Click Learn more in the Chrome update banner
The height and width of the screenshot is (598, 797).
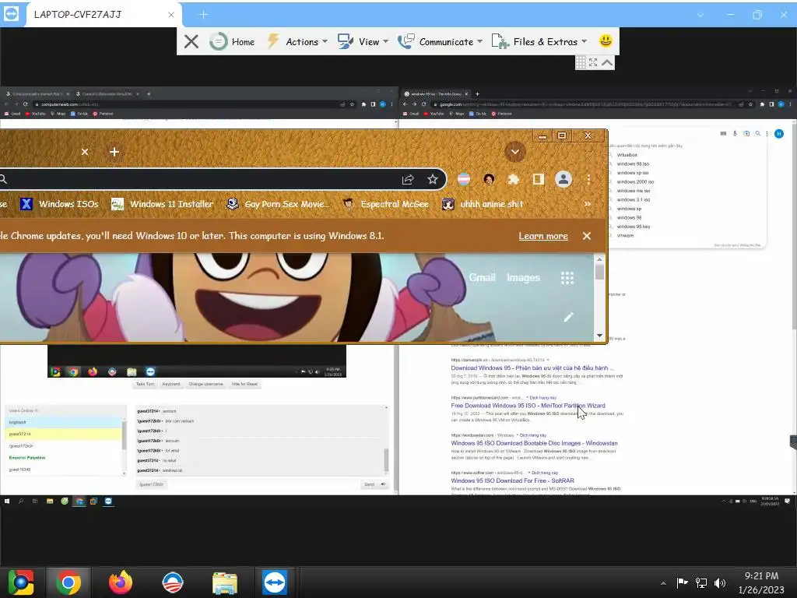point(543,236)
